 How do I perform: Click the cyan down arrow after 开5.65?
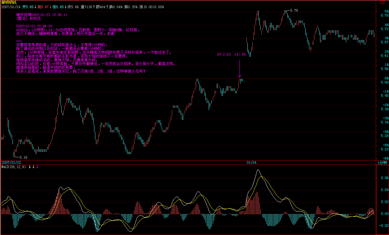coord(35,7)
